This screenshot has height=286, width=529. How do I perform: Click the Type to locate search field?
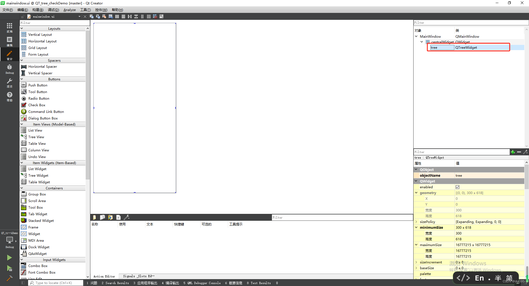coord(56,283)
